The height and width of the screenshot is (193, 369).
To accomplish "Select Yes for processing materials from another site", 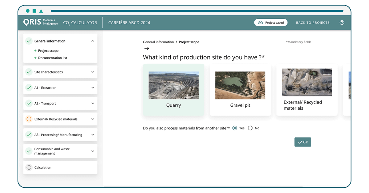I will (235, 128).
